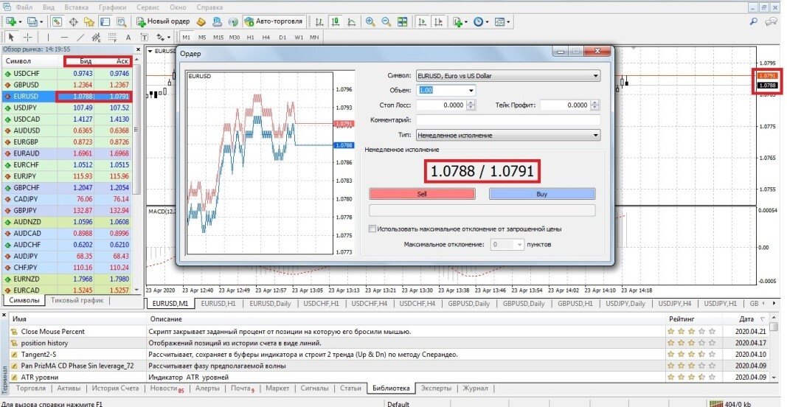
Task: Toggle the Data Window crosshair-circle icon
Action: [x=73, y=21]
